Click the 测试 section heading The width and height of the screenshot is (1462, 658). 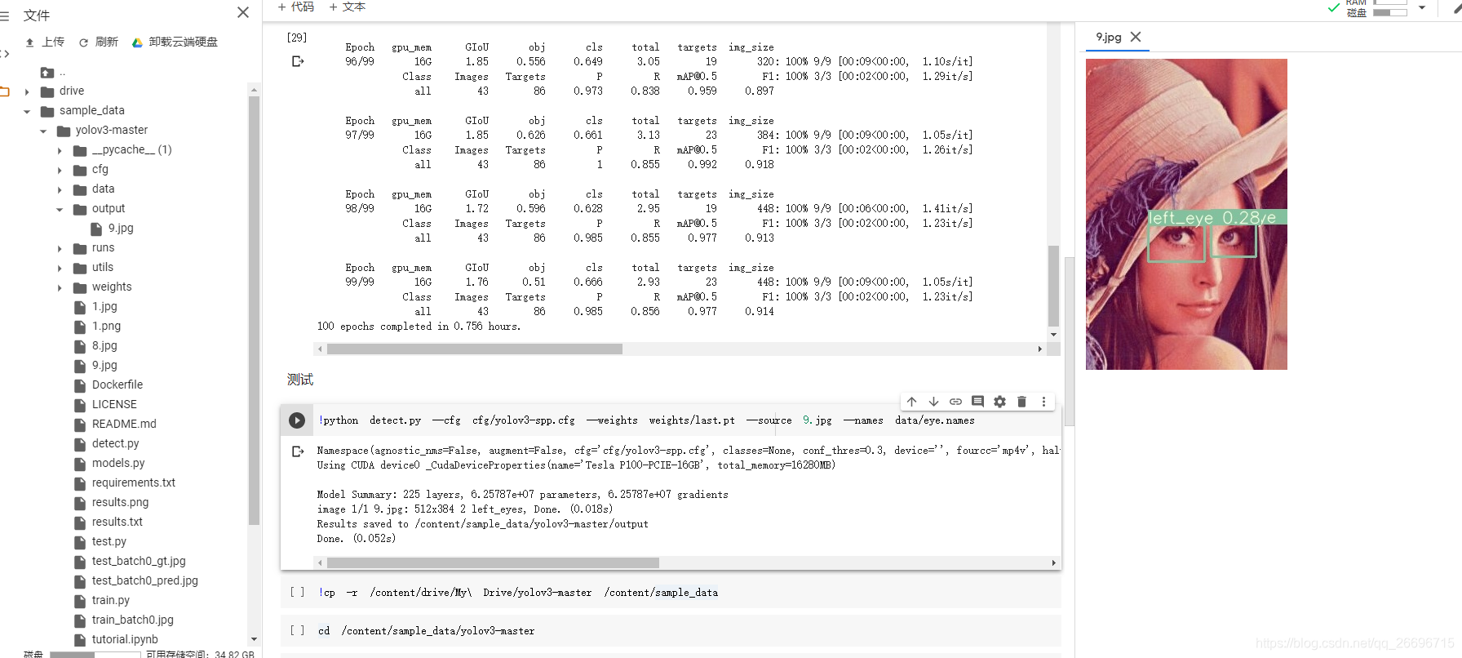pyautogui.click(x=300, y=380)
